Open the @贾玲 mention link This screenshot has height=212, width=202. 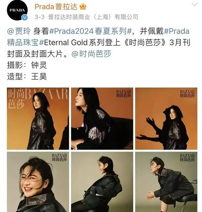point(19,31)
